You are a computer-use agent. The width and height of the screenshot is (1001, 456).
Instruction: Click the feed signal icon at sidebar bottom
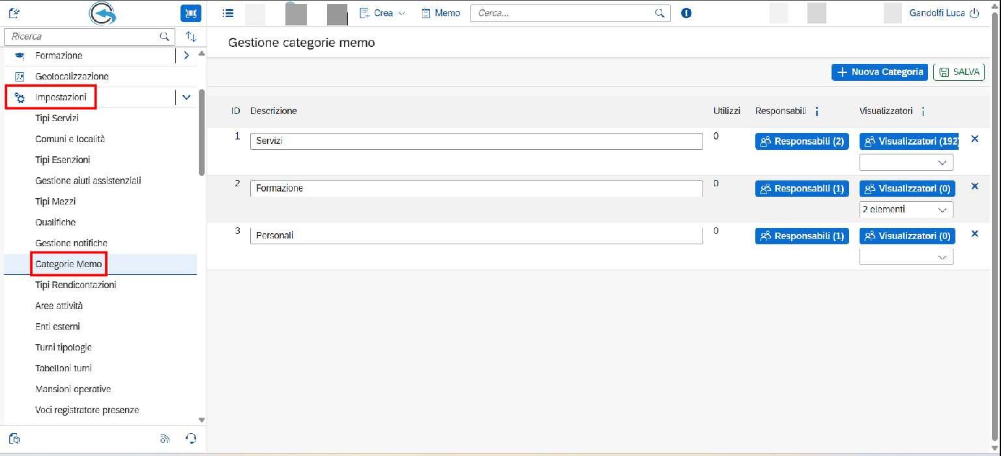[165, 438]
